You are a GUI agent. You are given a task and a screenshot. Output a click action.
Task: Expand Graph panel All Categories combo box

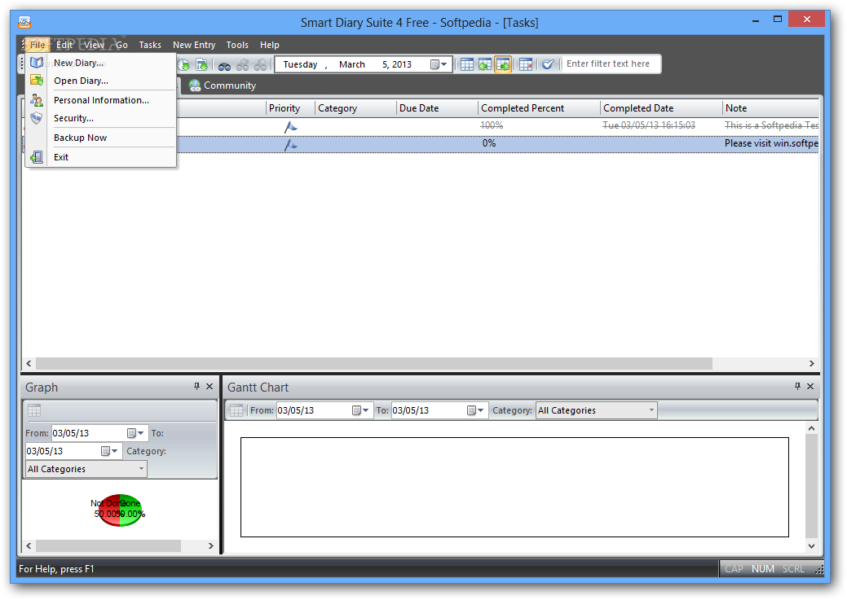pyautogui.click(x=141, y=468)
